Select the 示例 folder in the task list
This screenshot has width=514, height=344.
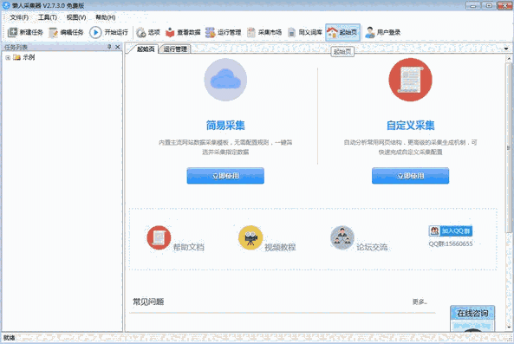pos(24,57)
